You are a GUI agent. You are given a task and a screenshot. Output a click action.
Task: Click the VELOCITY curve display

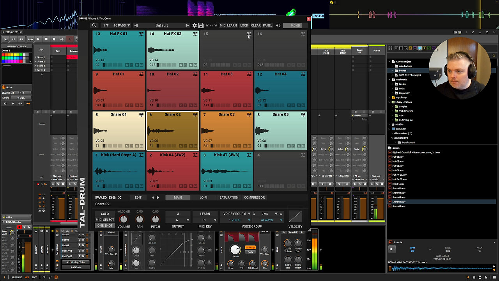[295, 217]
